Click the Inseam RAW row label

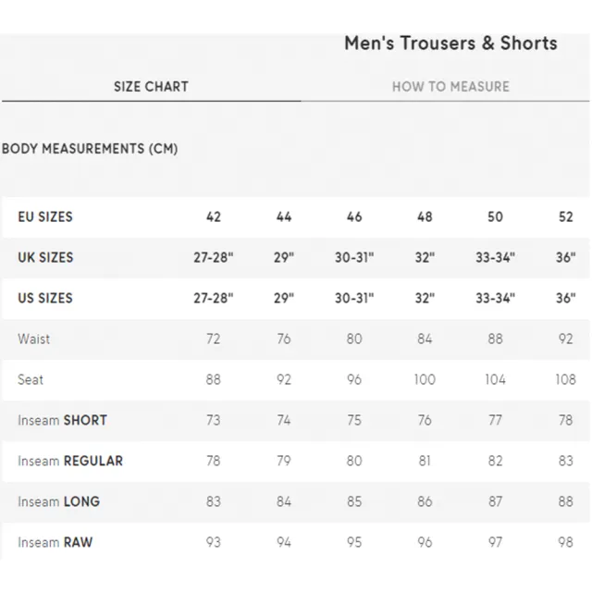[x=55, y=543]
